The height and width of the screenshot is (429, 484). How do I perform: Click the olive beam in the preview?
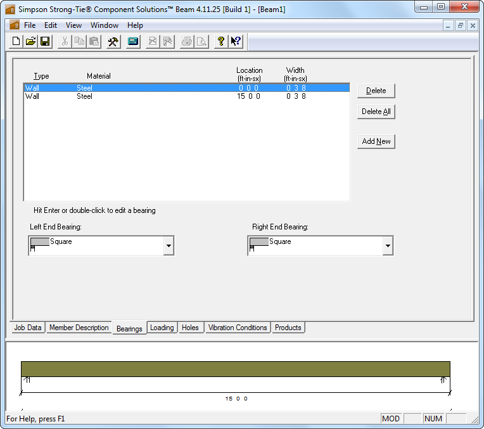[236, 369]
